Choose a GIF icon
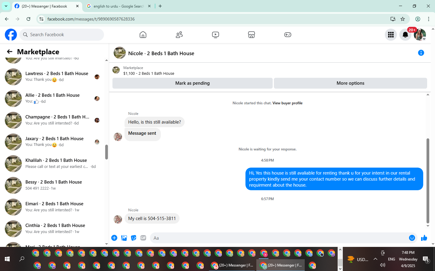This screenshot has width=435, height=271. 143,238
